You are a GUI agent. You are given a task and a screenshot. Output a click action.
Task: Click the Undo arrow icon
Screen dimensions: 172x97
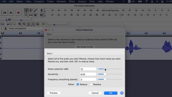click(x=9, y=24)
